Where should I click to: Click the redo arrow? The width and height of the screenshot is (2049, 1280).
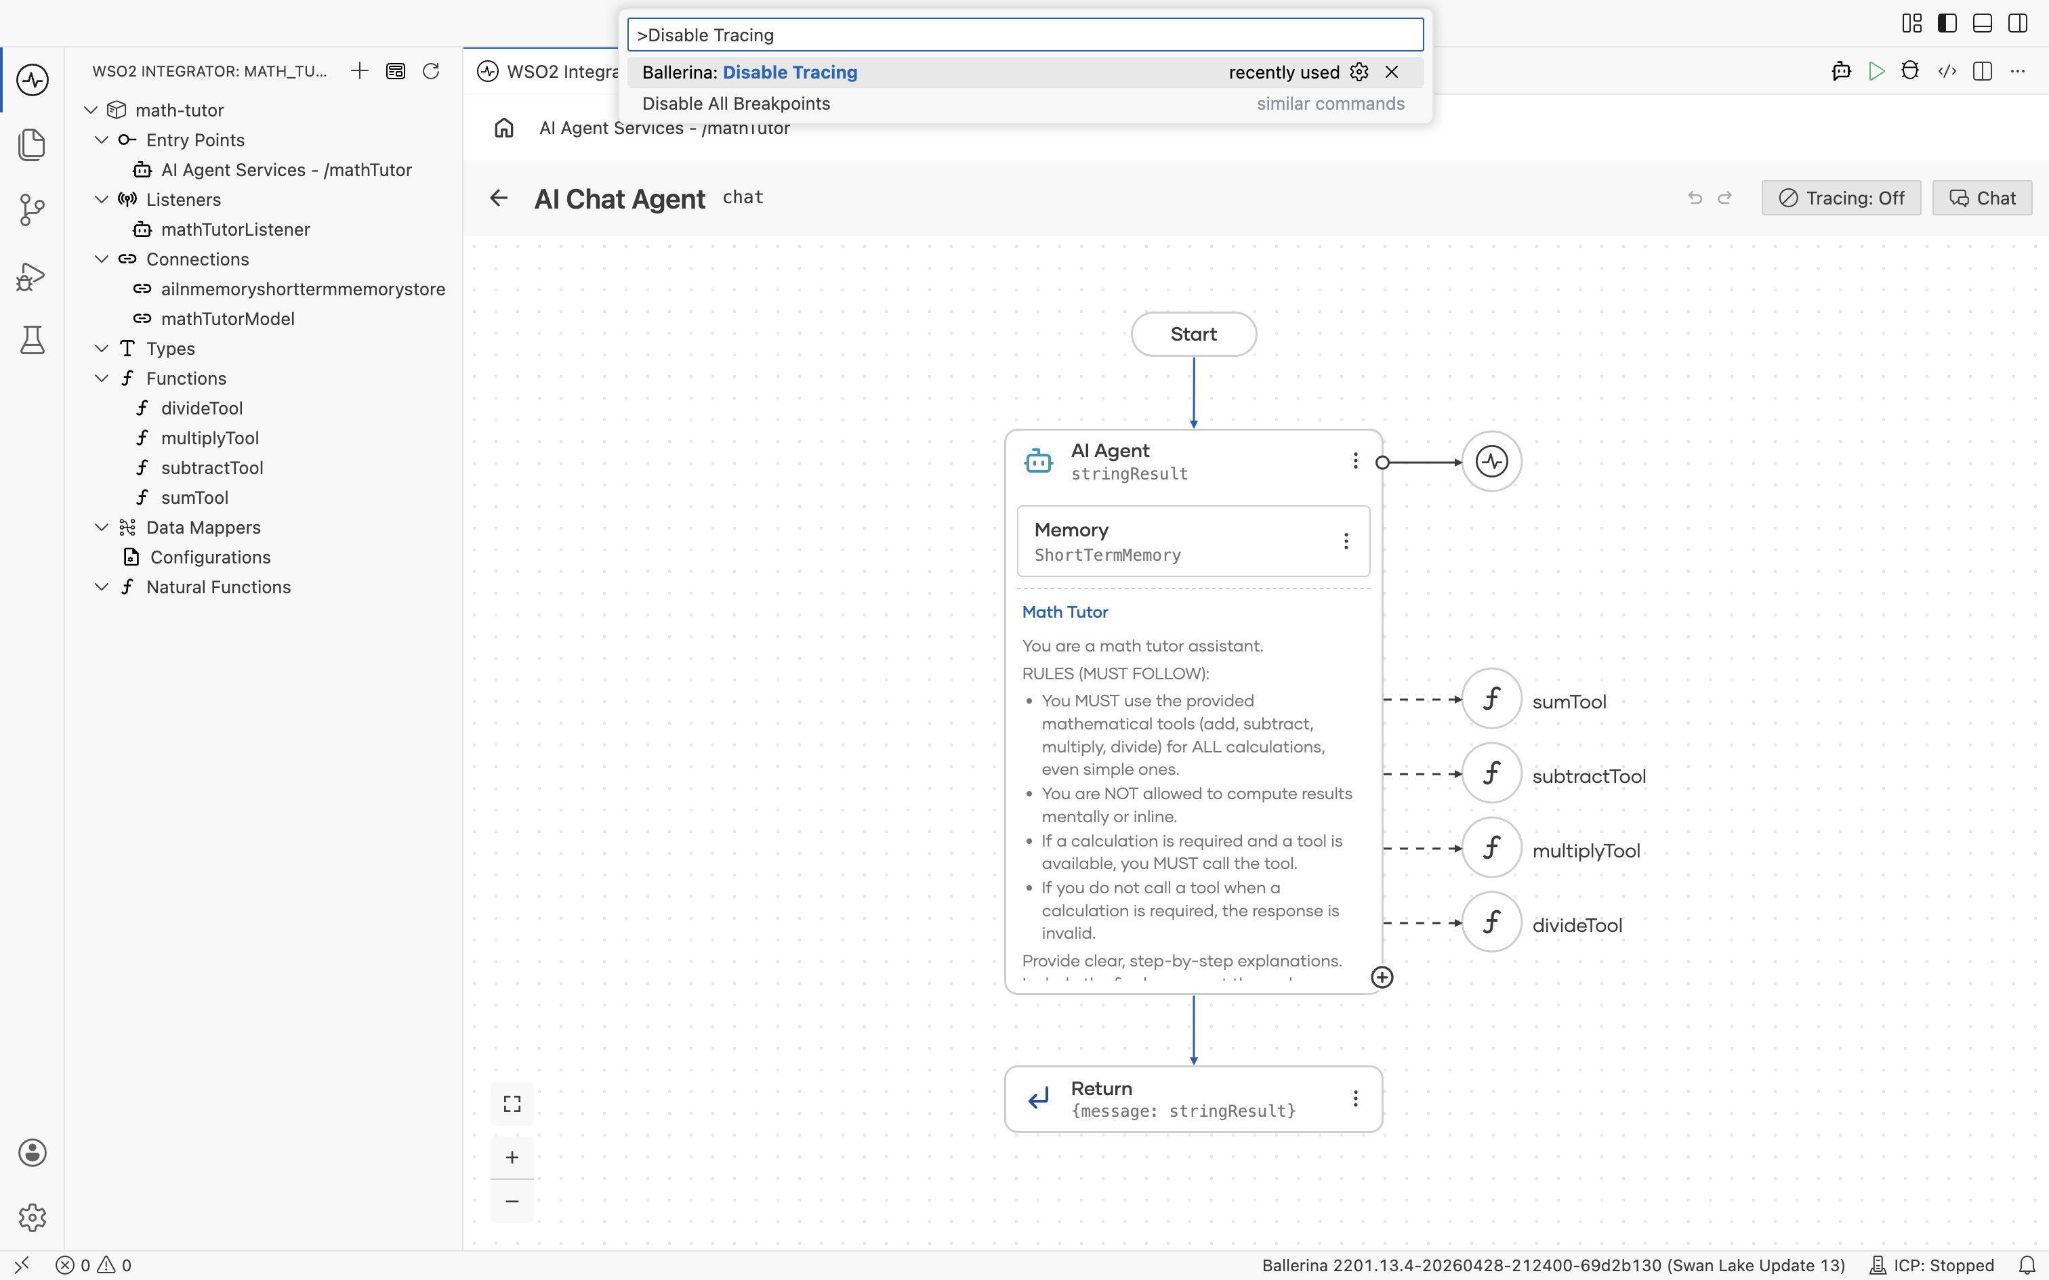coord(1724,198)
